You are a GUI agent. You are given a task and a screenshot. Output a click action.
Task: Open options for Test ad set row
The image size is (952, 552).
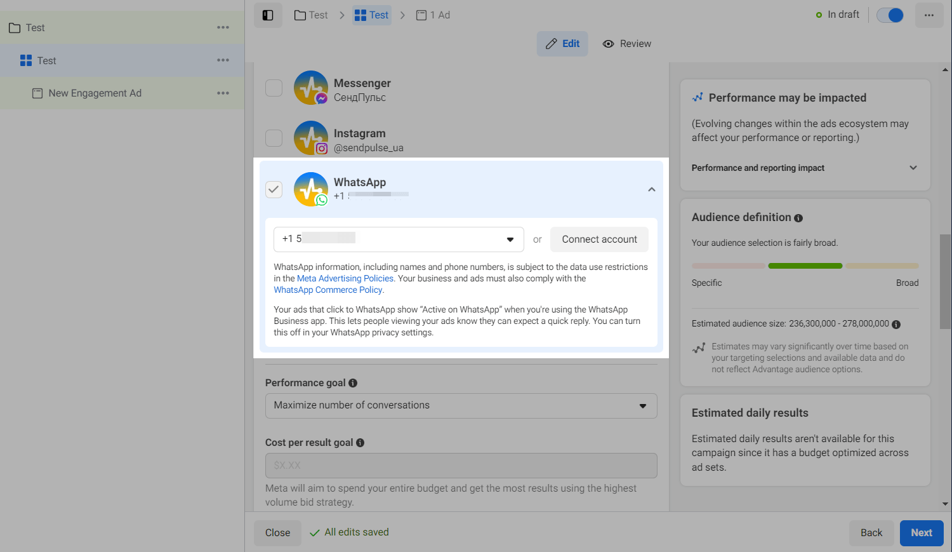click(x=223, y=60)
